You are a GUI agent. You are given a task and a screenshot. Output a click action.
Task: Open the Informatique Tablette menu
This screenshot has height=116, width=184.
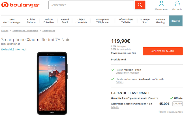126,21
